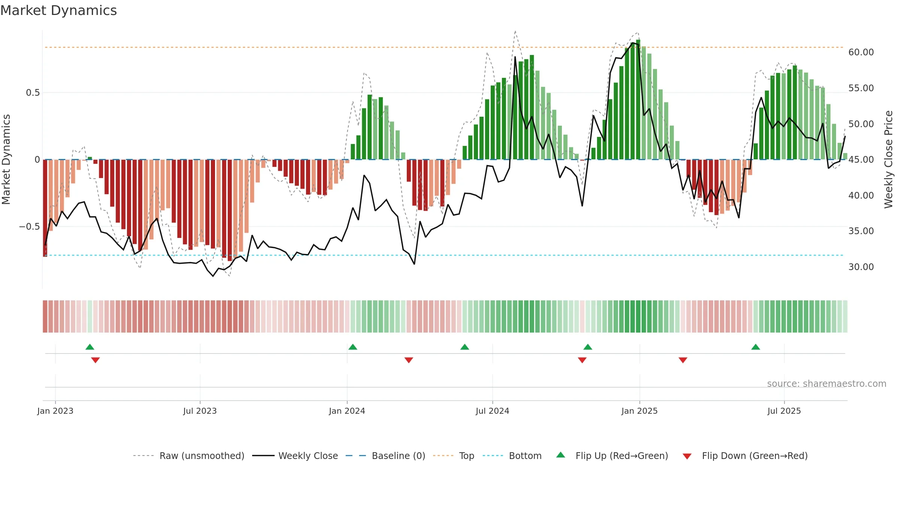Click the 60.00 price tick label
Image resolution: width=899 pixels, height=505 pixels.
(861, 52)
